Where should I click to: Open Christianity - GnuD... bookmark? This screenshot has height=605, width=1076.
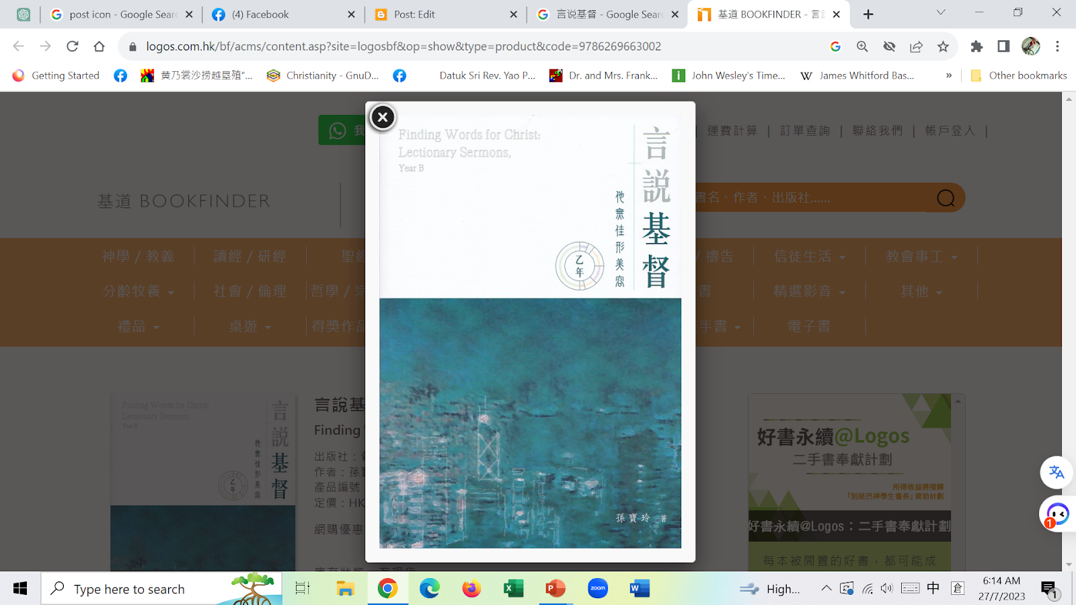click(323, 75)
